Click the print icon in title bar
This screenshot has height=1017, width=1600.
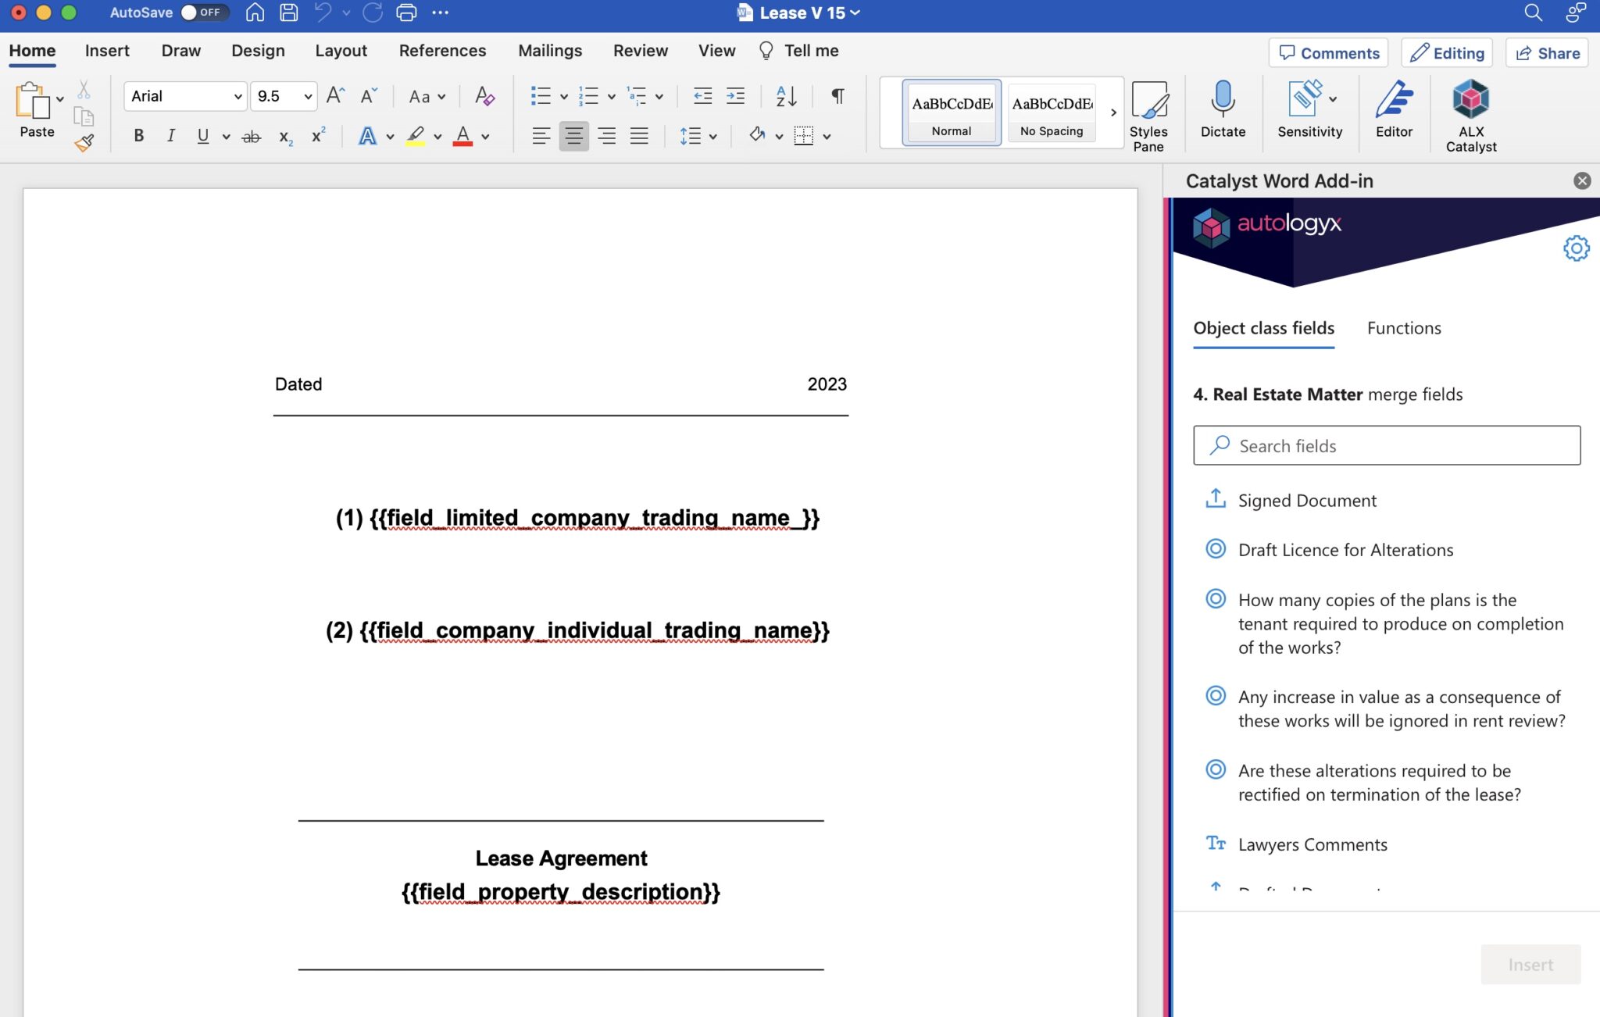click(x=406, y=12)
